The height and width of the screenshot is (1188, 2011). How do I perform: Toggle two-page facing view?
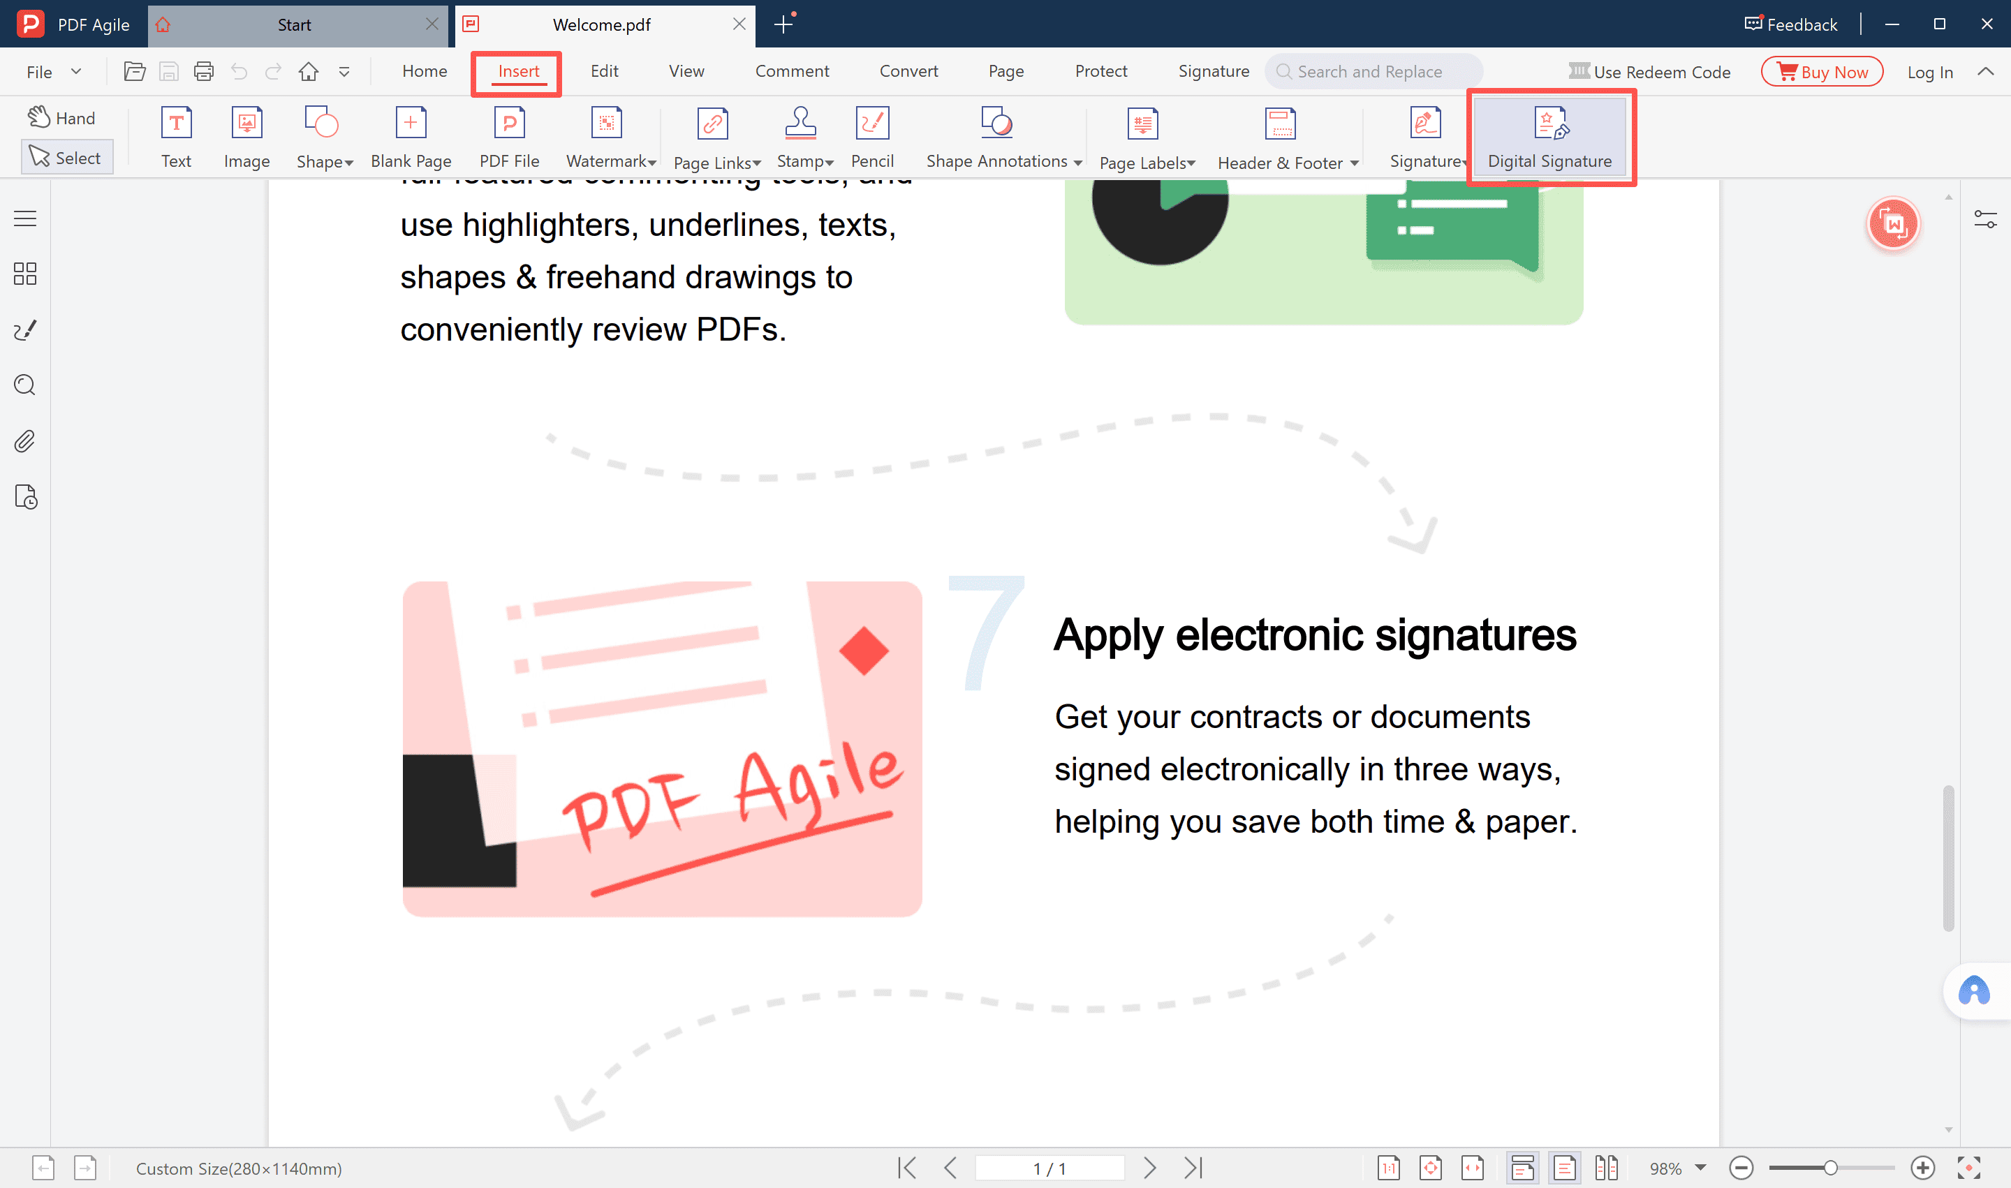pyautogui.click(x=1606, y=1168)
